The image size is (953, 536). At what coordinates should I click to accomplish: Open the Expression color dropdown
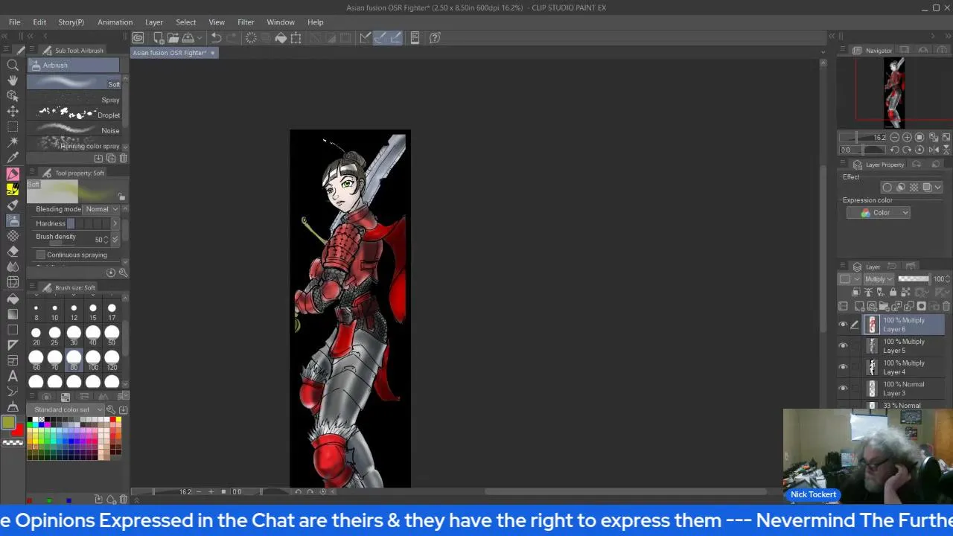(879, 213)
